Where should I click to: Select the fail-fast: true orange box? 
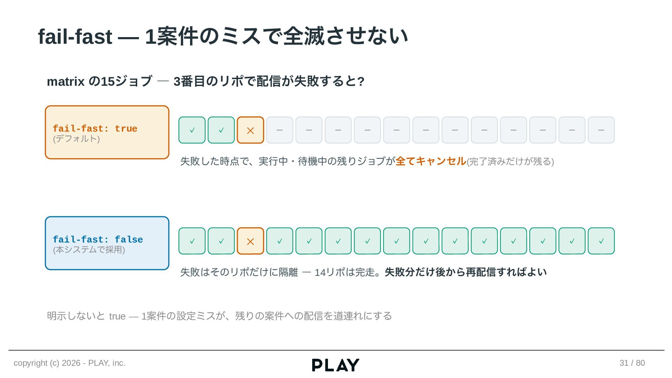point(107,132)
